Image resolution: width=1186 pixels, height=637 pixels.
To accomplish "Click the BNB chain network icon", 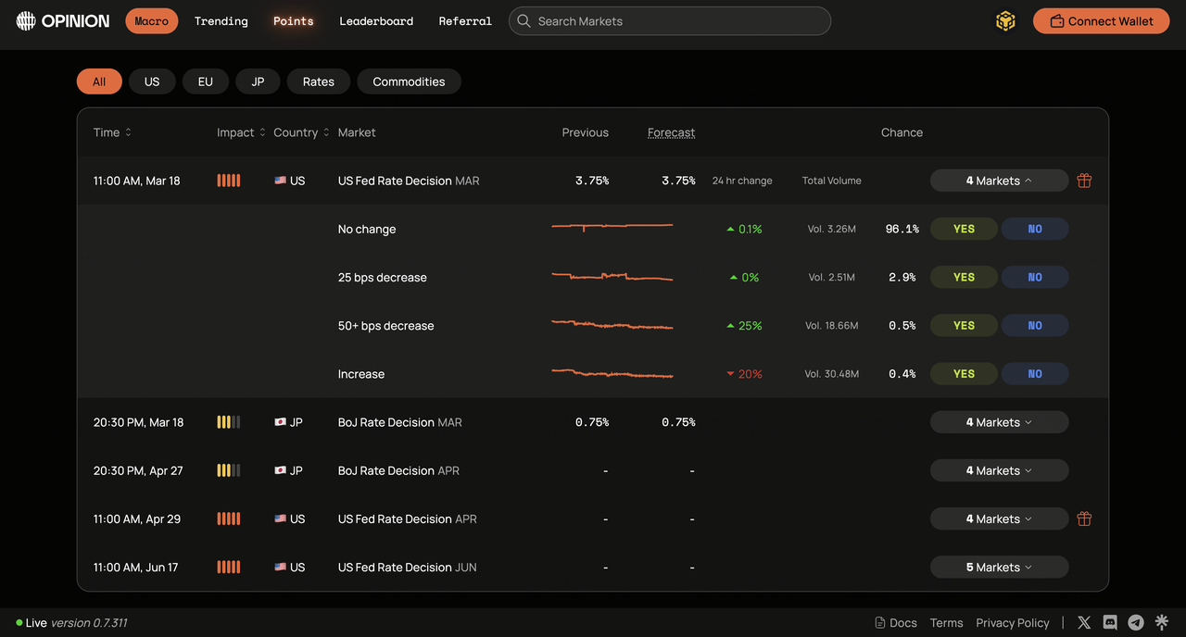I will click(1005, 21).
